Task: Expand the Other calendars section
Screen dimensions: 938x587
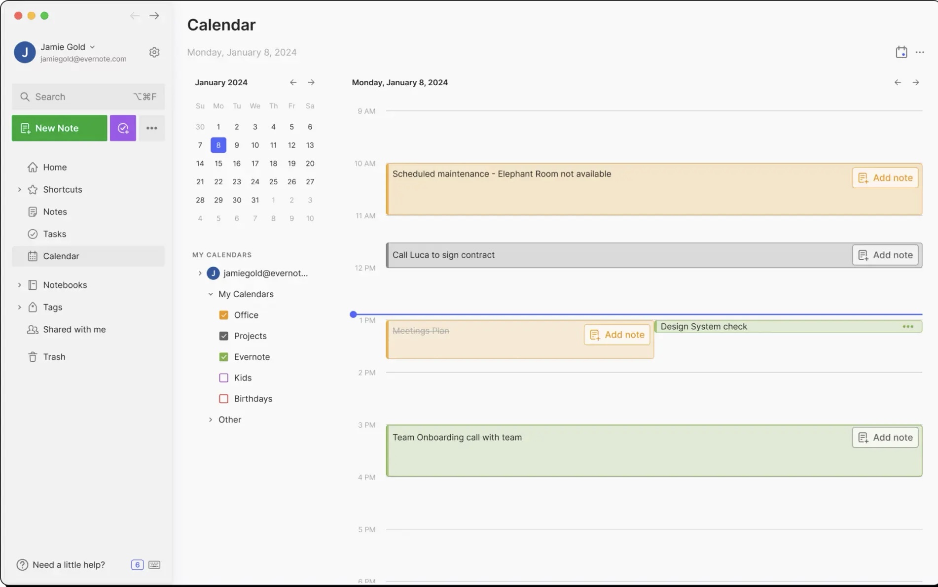Action: coord(211,419)
